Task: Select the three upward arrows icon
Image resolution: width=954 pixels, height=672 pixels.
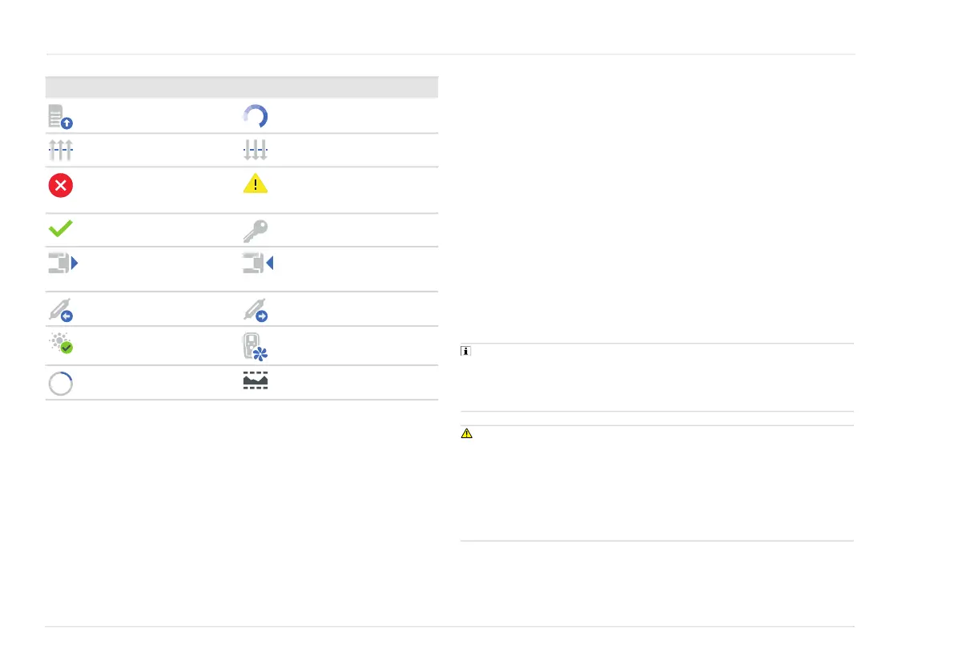Action: pyautogui.click(x=61, y=150)
